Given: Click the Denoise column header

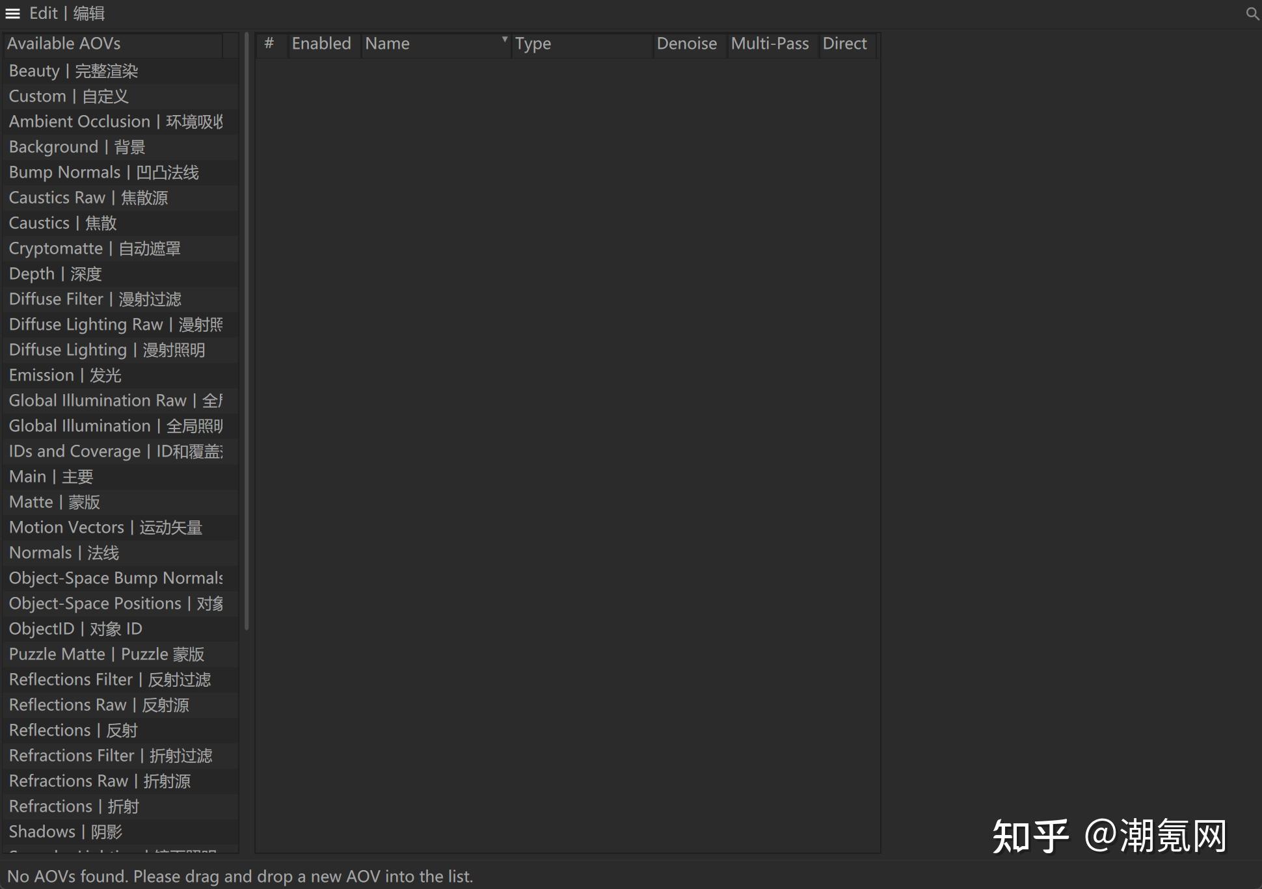Looking at the screenshot, I should (x=686, y=44).
